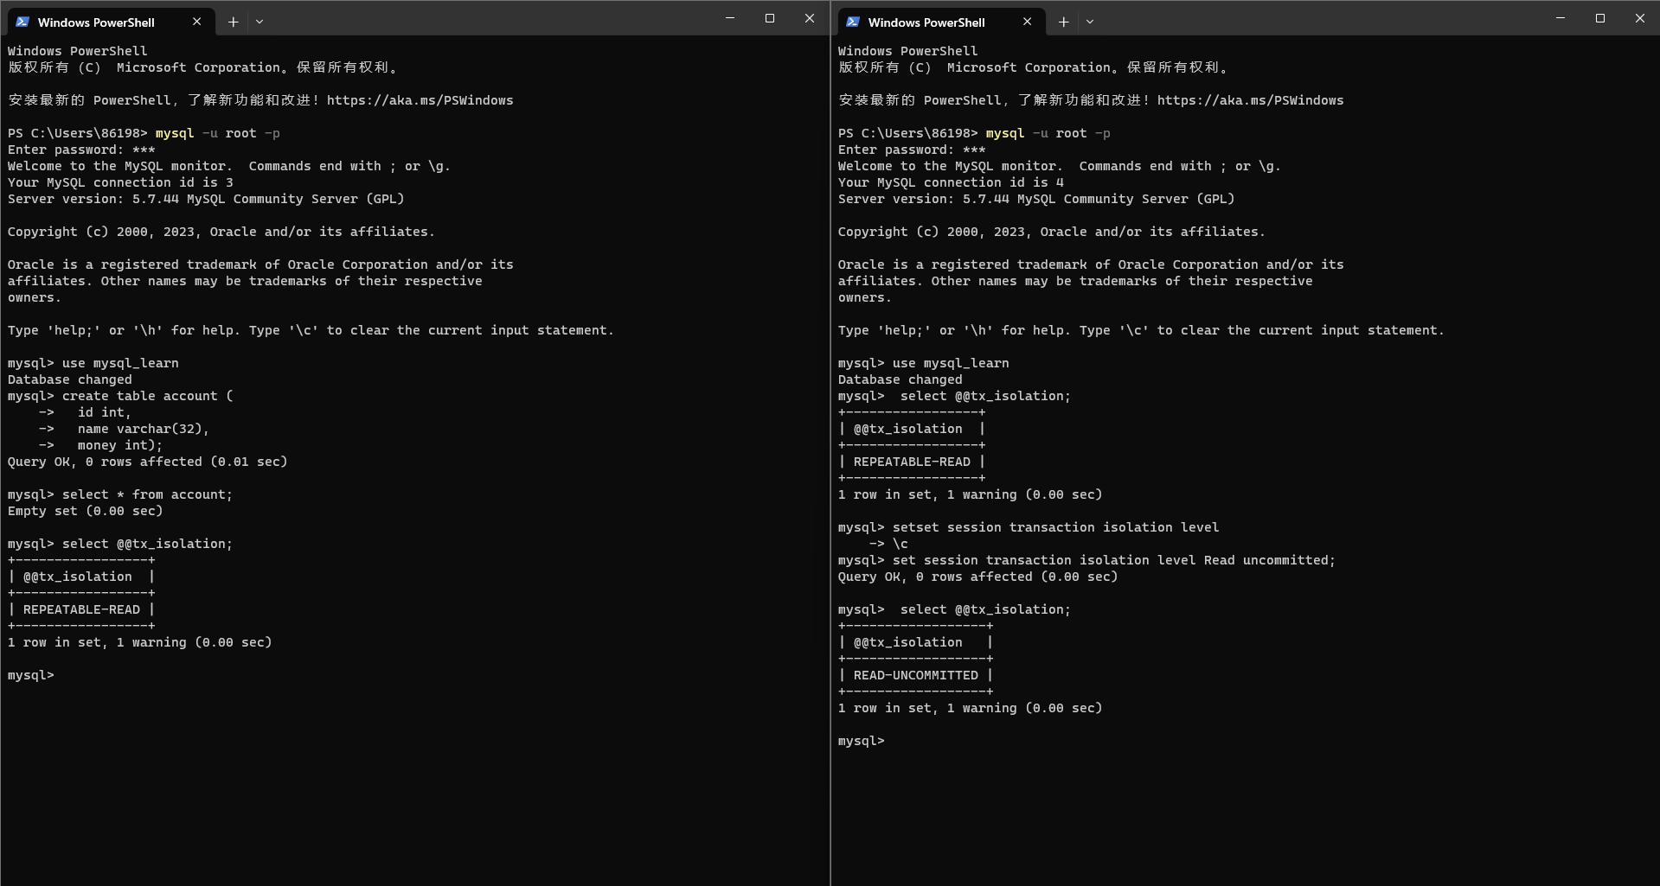Click the last mysql> prompt in left terminal
Screen dimensions: 1660x886
[31, 675]
